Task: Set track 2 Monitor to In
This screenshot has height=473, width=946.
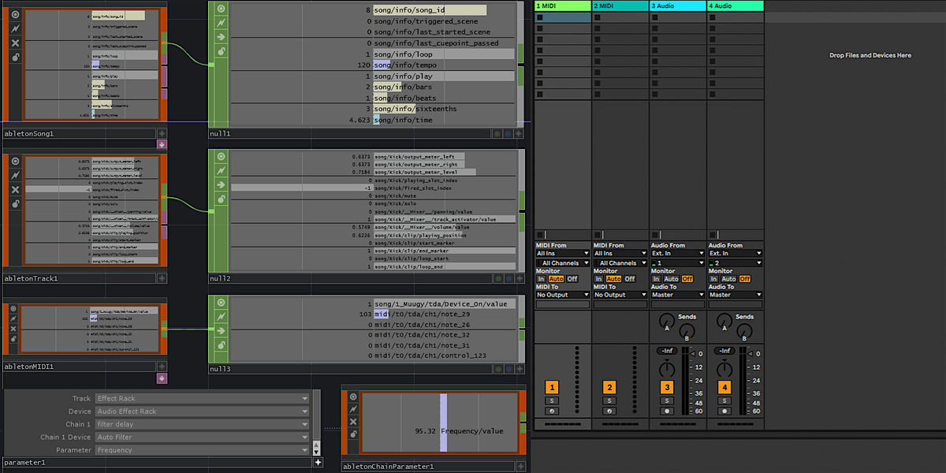Action: point(598,279)
